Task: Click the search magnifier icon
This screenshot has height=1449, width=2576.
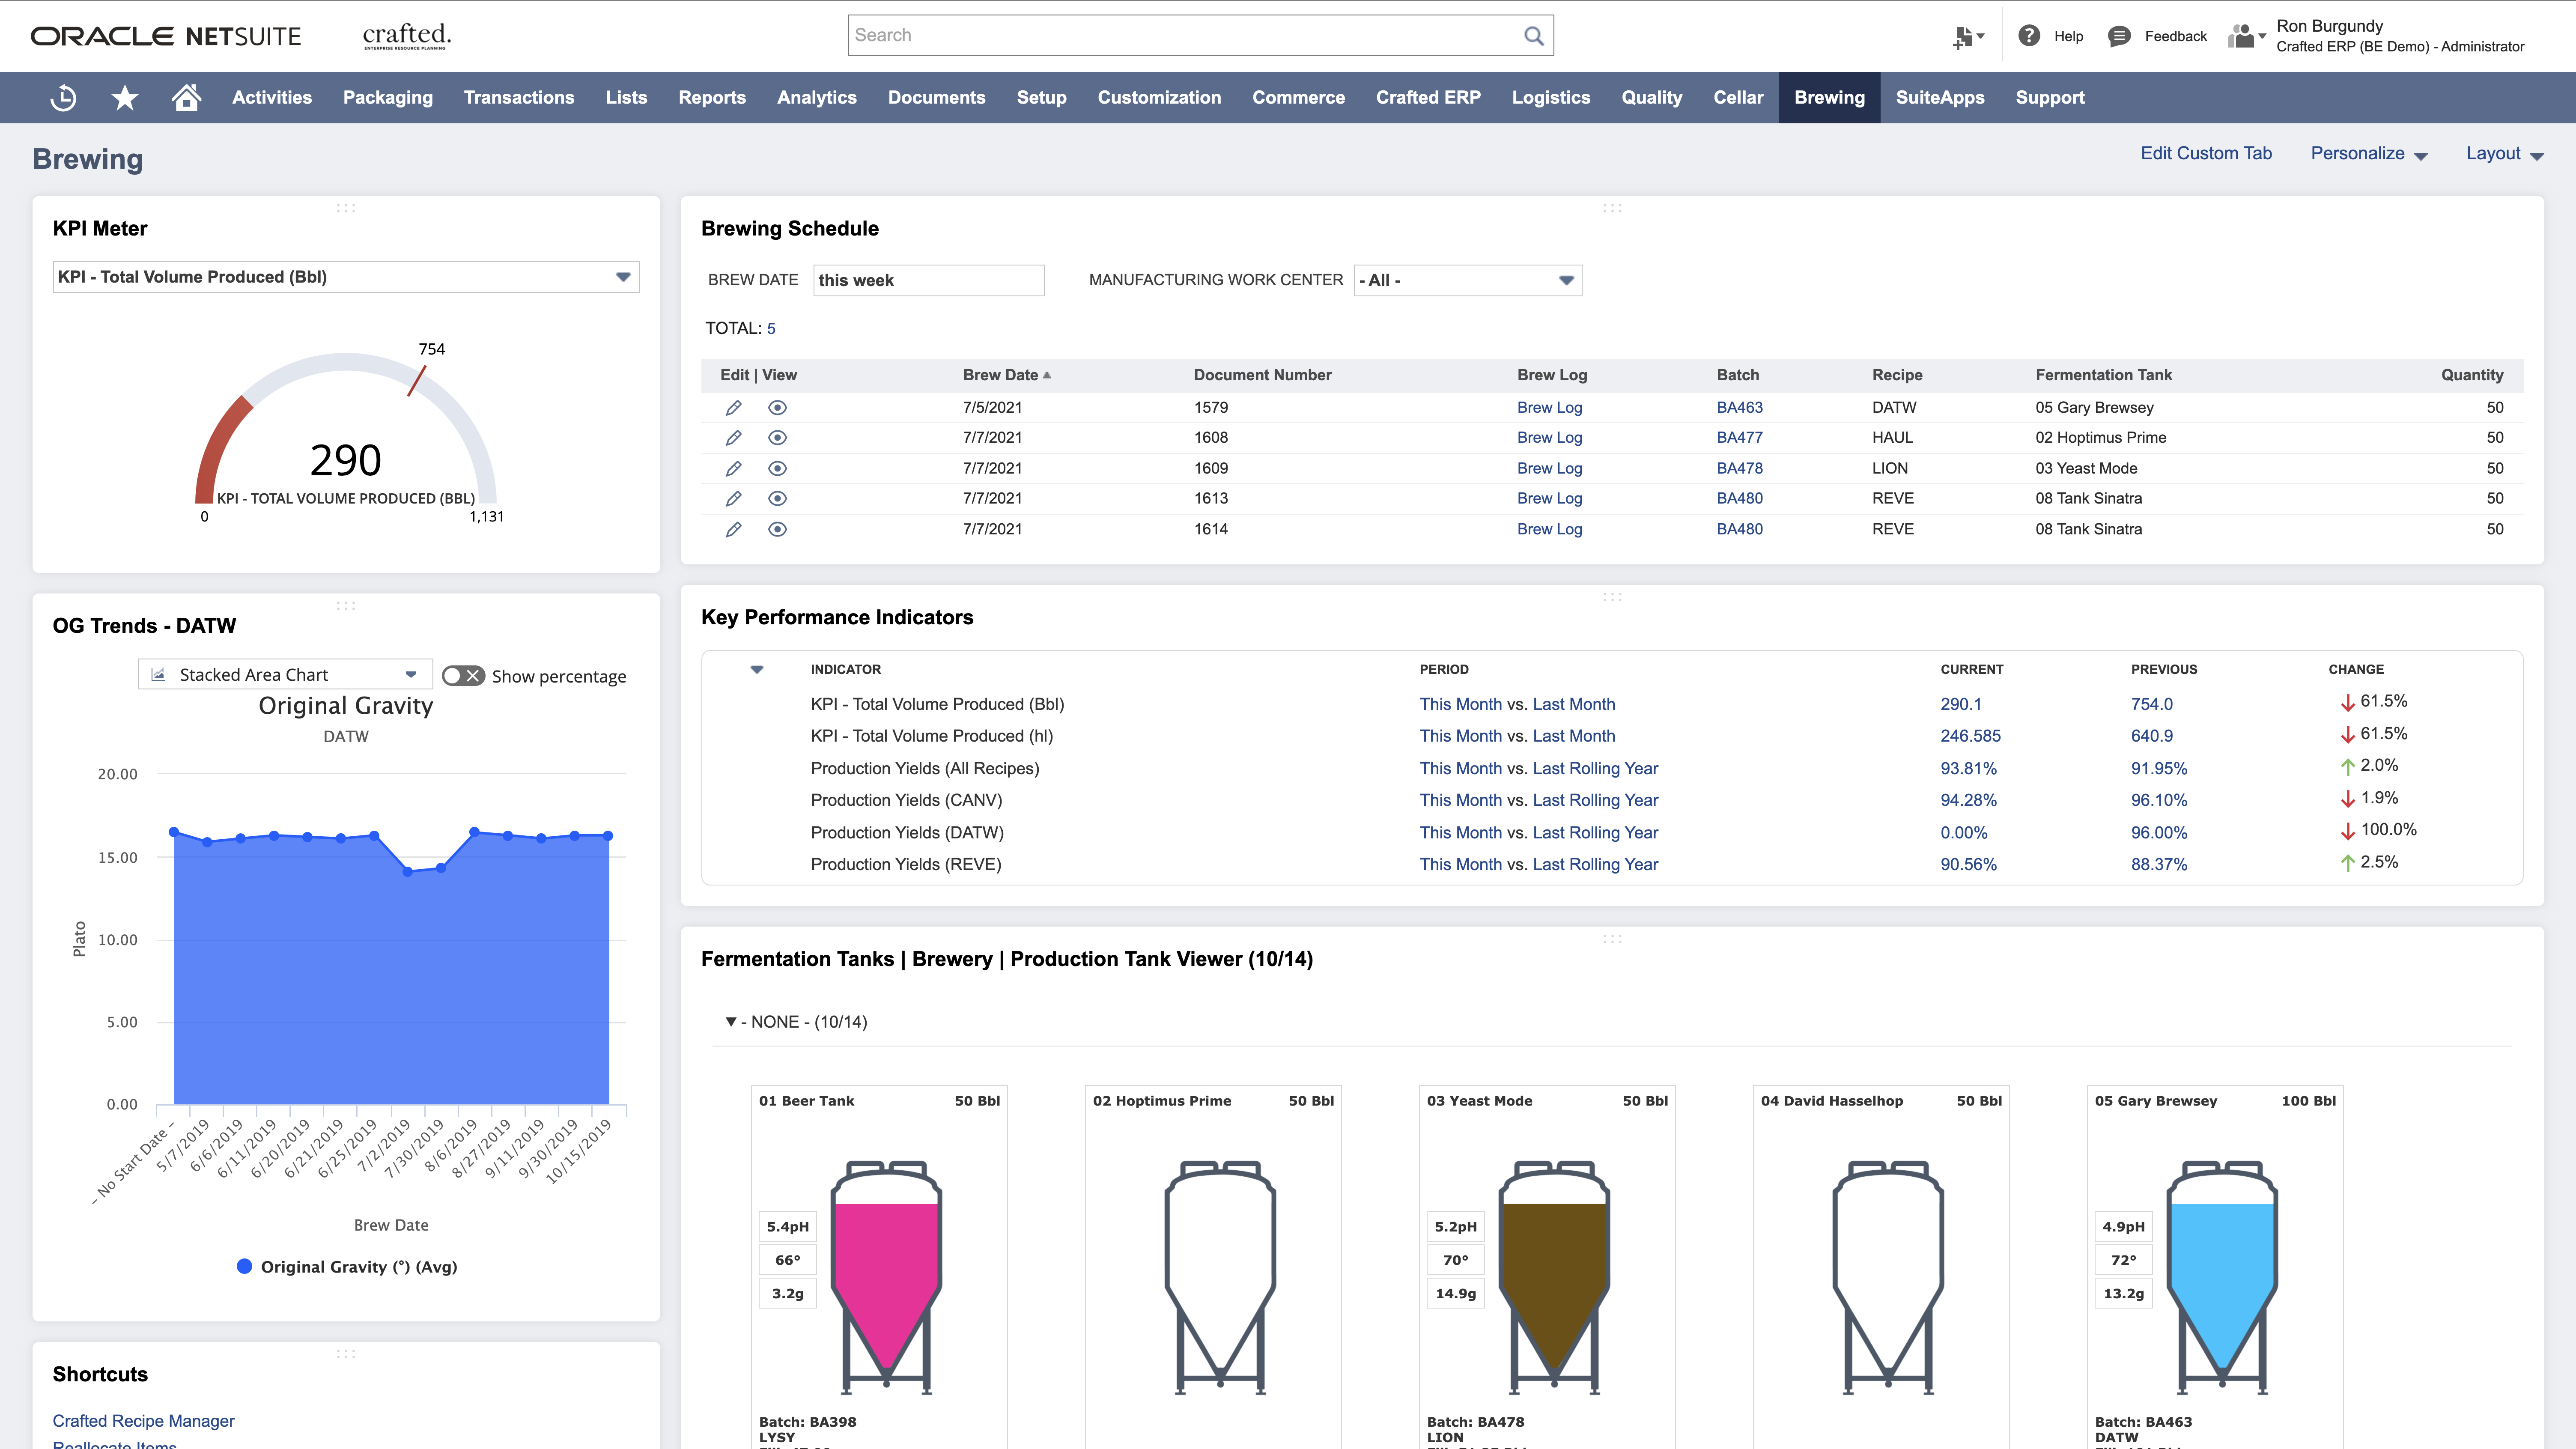Action: [x=1532, y=35]
